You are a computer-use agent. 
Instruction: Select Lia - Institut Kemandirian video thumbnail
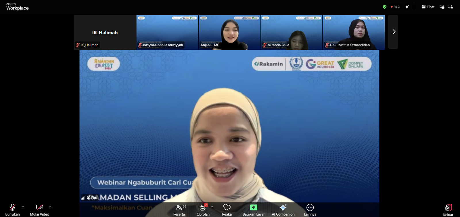tap(354, 32)
